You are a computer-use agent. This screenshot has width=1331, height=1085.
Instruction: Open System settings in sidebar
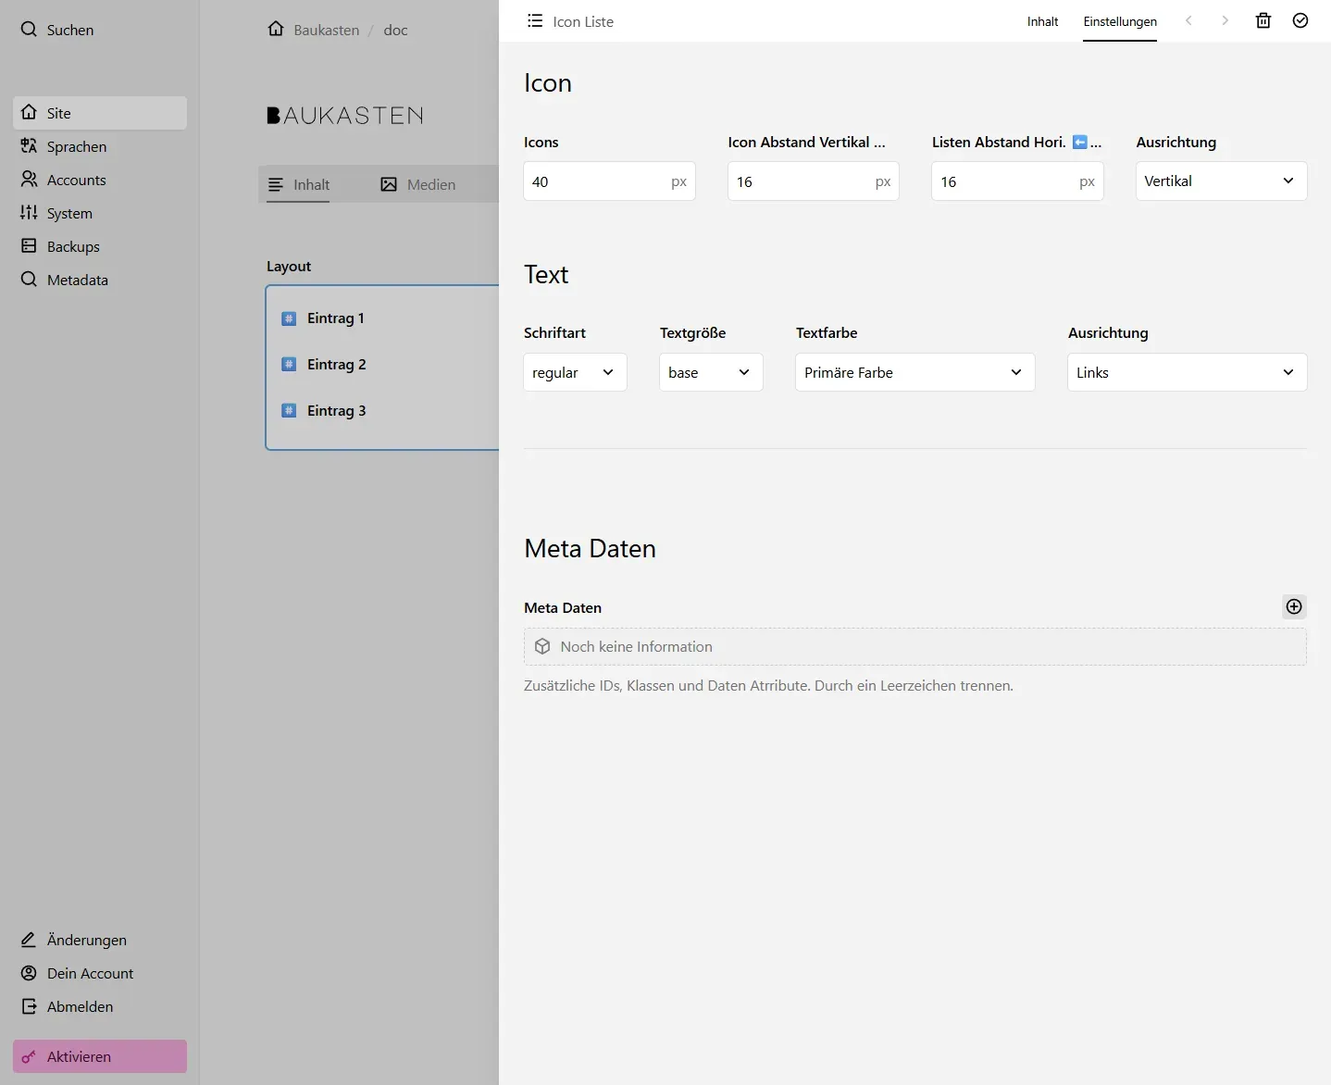pyautogui.click(x=68, y=213)
